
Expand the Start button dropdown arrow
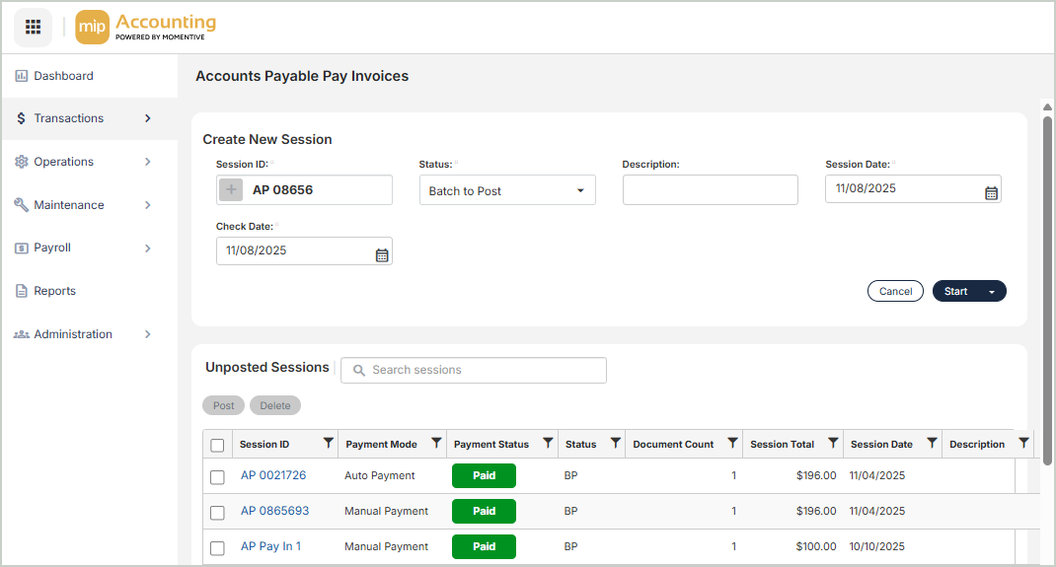click(x=992, y=292)
